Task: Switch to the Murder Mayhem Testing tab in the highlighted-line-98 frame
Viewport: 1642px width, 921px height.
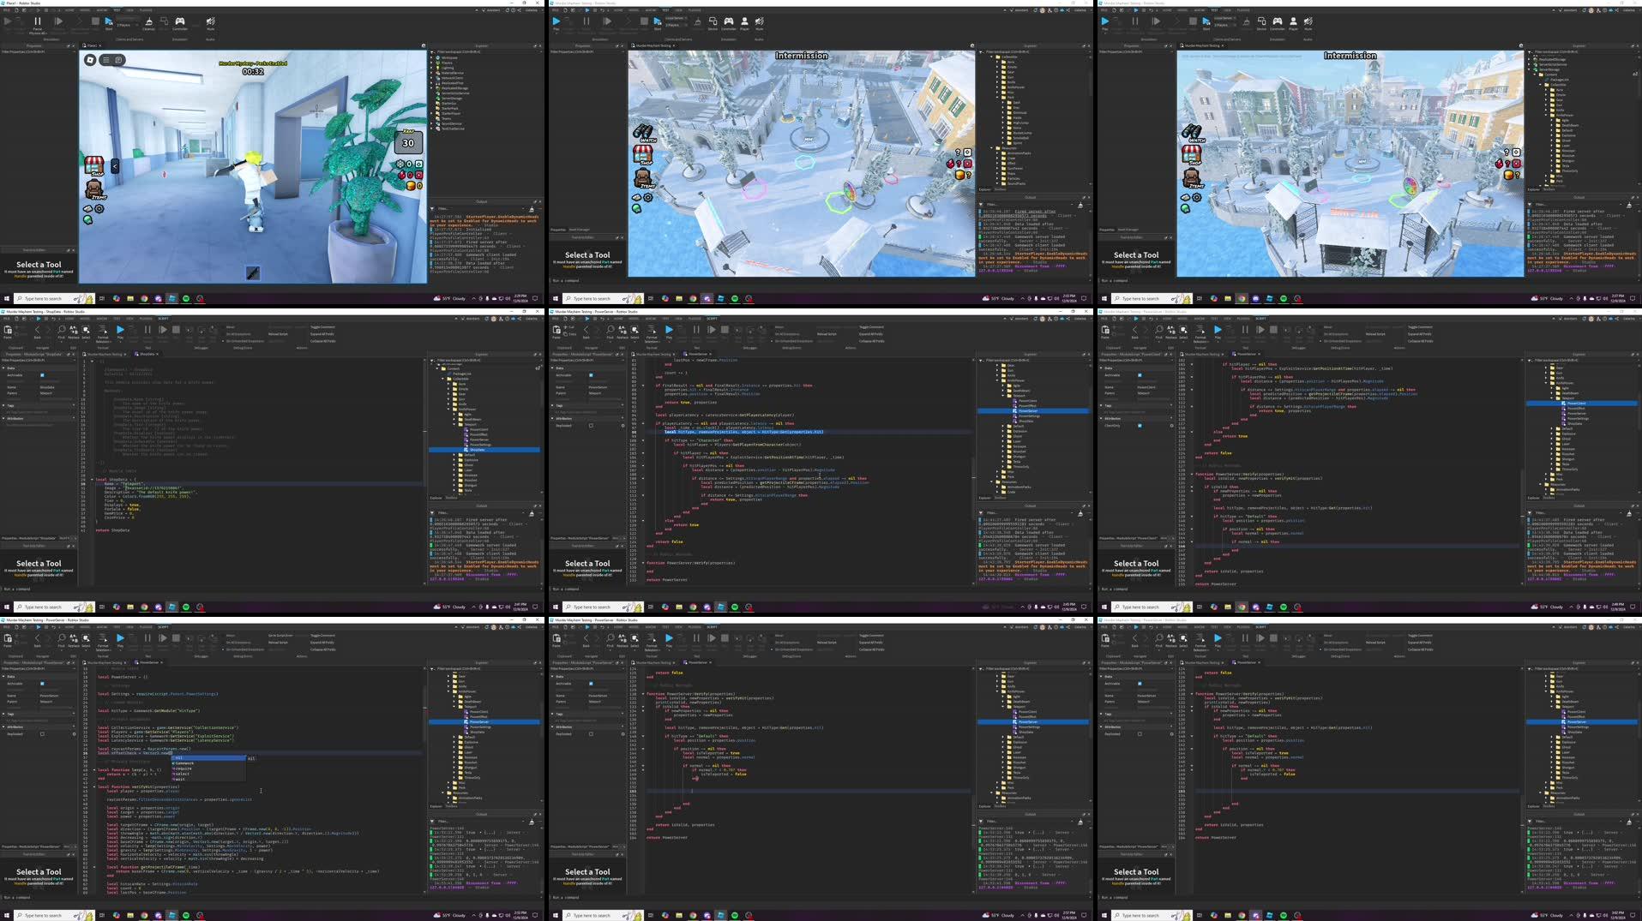Action: [654, 354]
